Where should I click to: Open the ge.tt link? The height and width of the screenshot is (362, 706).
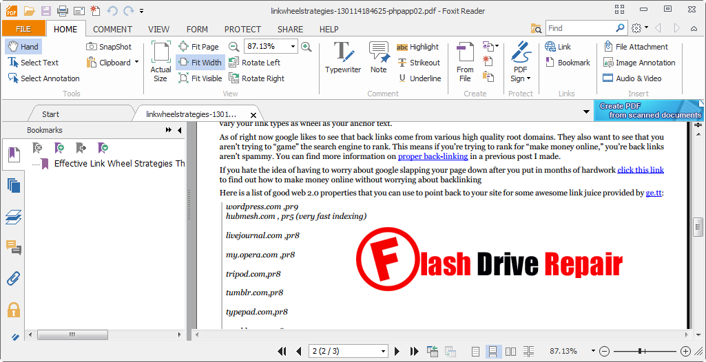(x=654, y=193)
